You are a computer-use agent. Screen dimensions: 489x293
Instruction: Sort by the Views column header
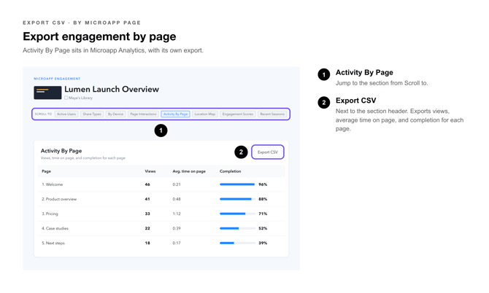(x=150, y=171)
